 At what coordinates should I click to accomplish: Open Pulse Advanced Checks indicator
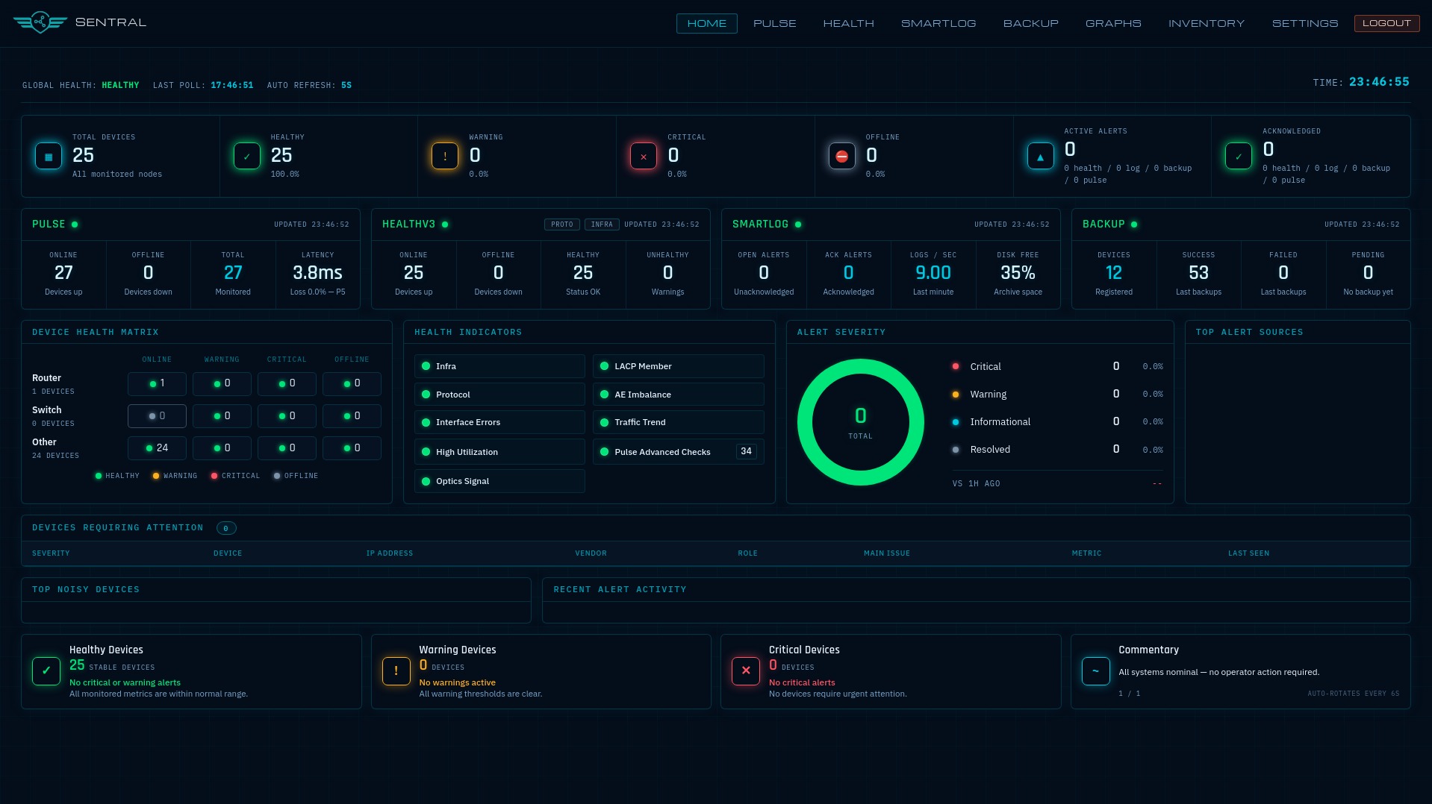[679, 452]
